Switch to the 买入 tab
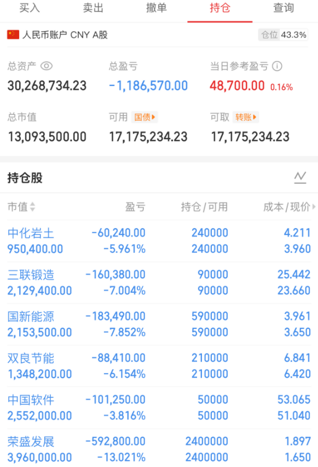318x467 pixels. click(x=30, y=8)
